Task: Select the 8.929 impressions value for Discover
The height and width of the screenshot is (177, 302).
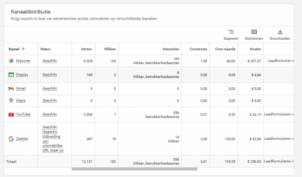Action: (x=88, y=61)
